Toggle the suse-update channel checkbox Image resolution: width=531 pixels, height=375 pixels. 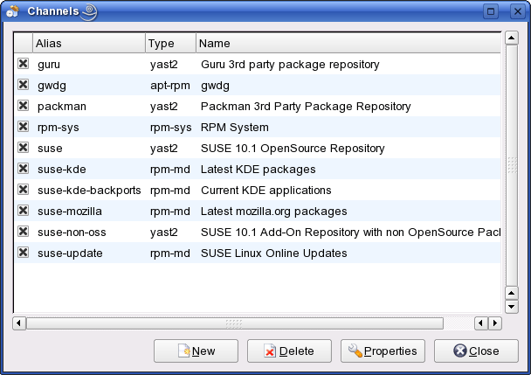coord(23,253)
